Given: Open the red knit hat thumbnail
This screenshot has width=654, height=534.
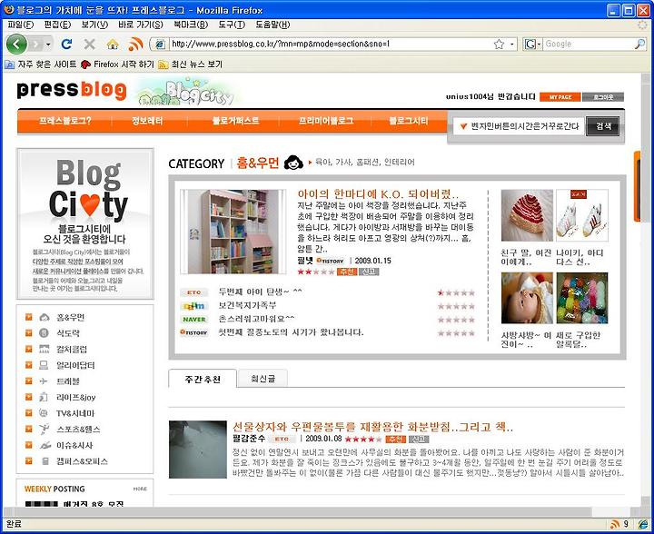Looking at the screenshot, I should (x=527, y=215).
